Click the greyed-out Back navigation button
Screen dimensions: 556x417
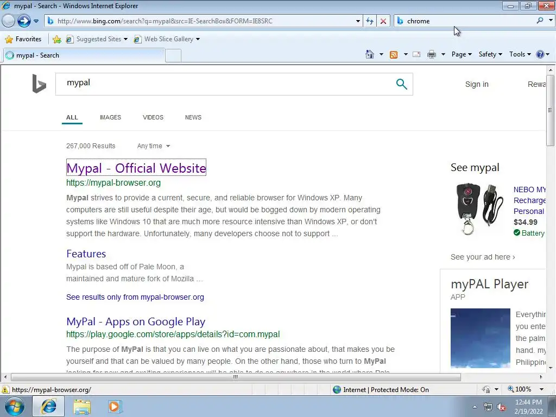tap(8, 21)
